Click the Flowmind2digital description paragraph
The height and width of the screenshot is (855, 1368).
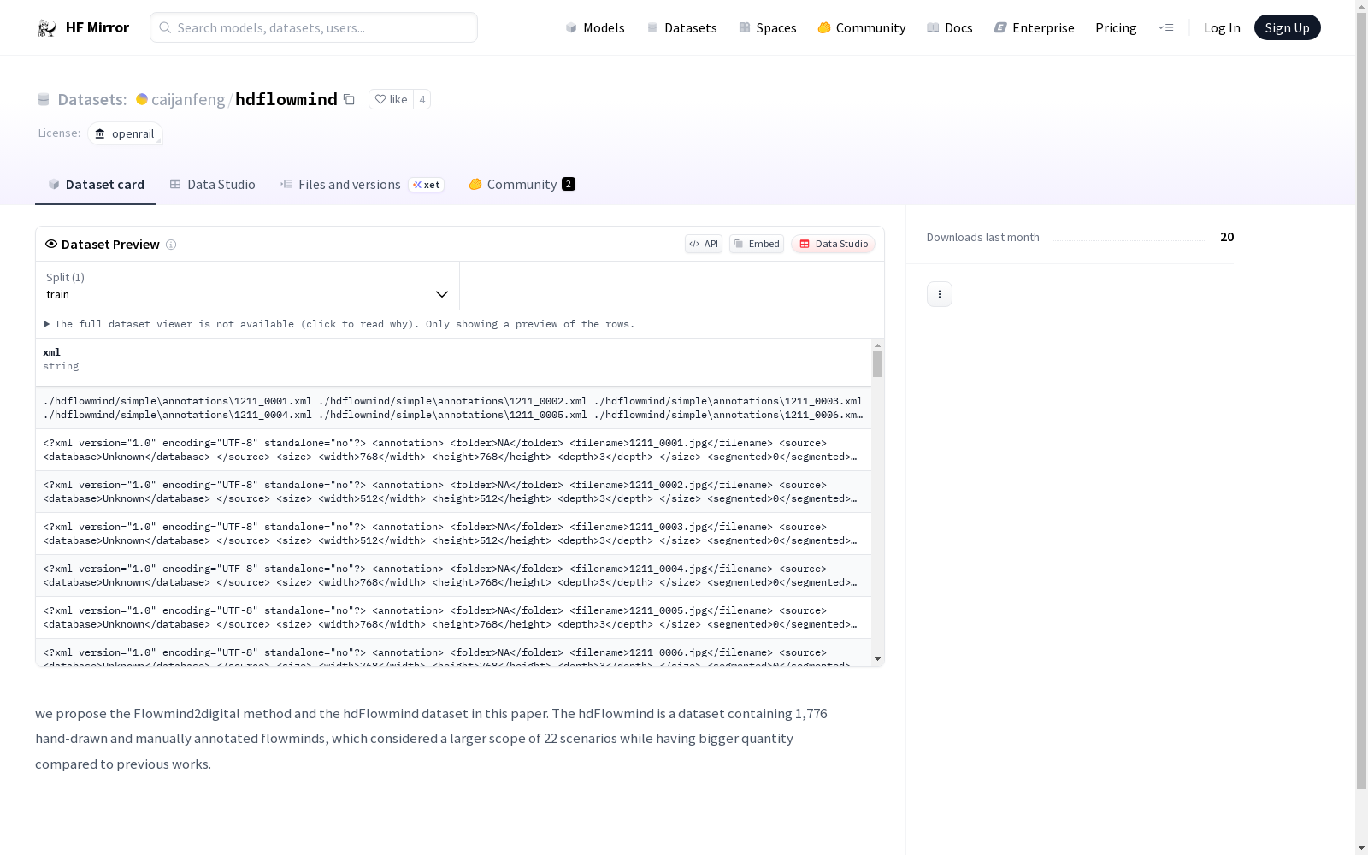[x=431, y=739]
